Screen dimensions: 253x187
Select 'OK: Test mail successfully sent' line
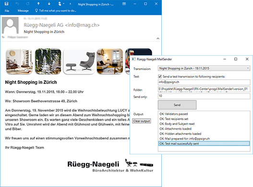[x=204, y=144]
